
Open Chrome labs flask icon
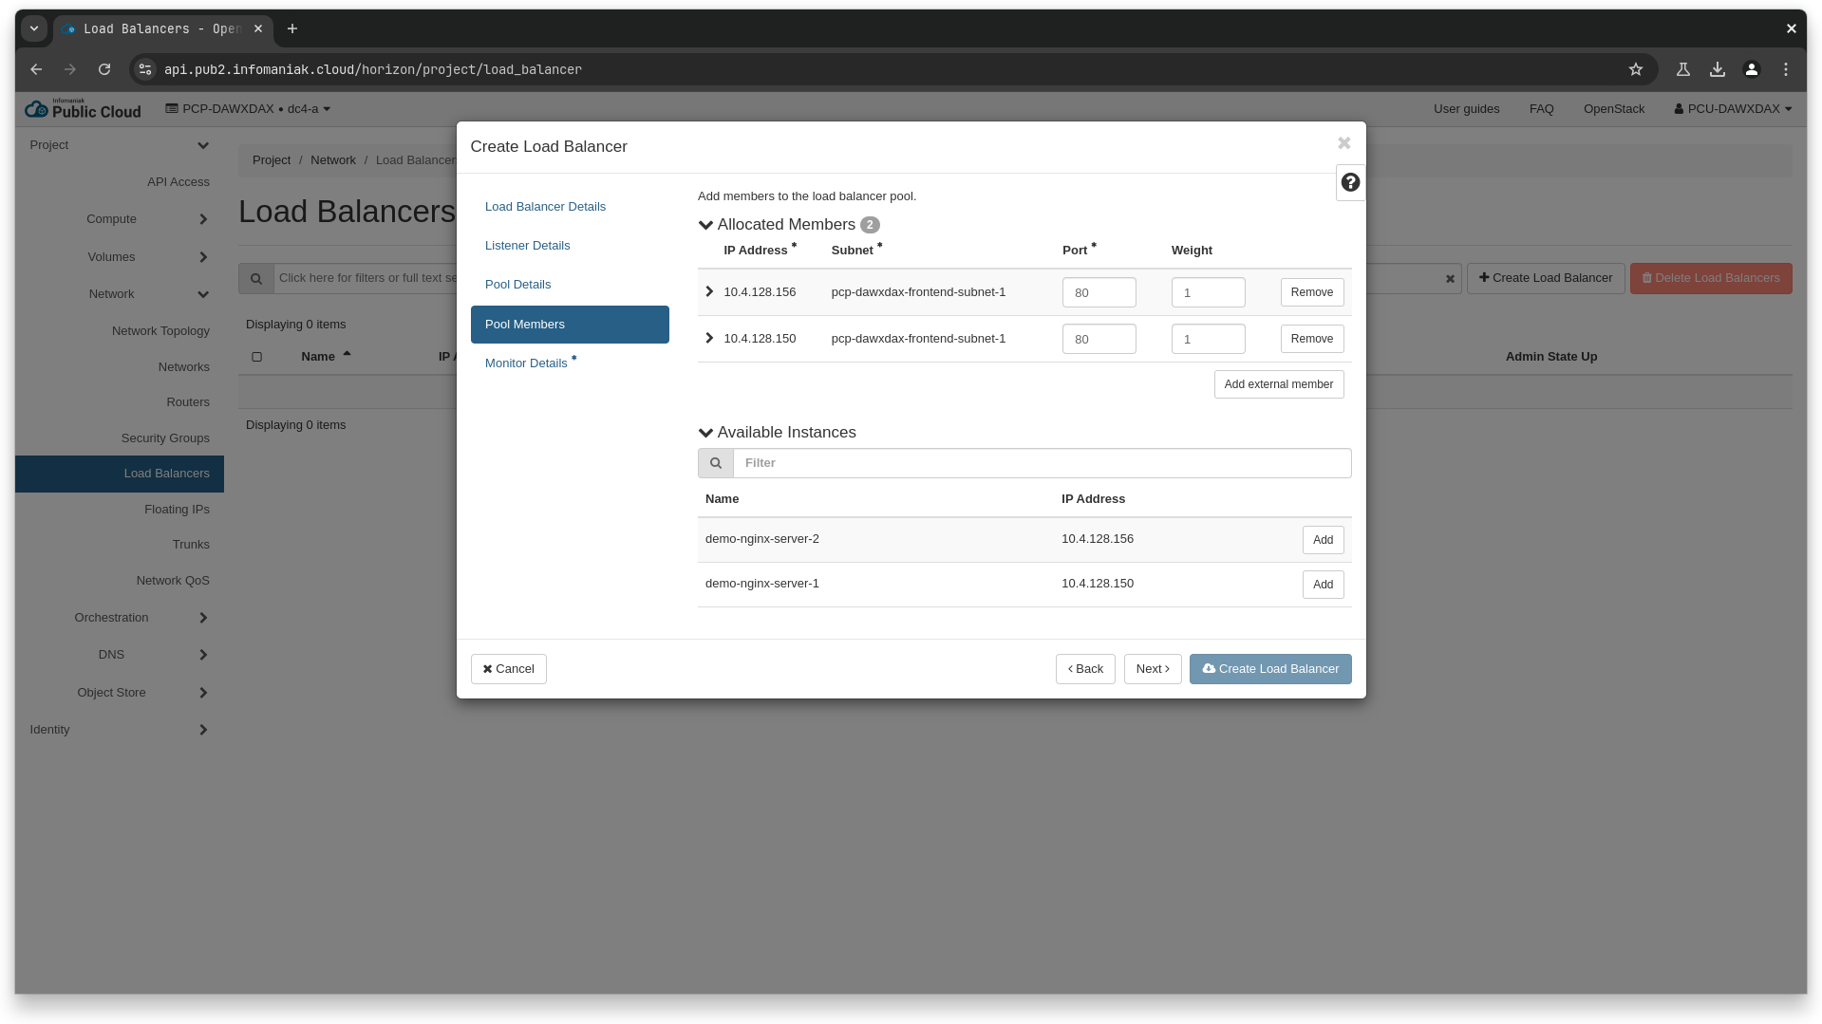pos(1682,69)
